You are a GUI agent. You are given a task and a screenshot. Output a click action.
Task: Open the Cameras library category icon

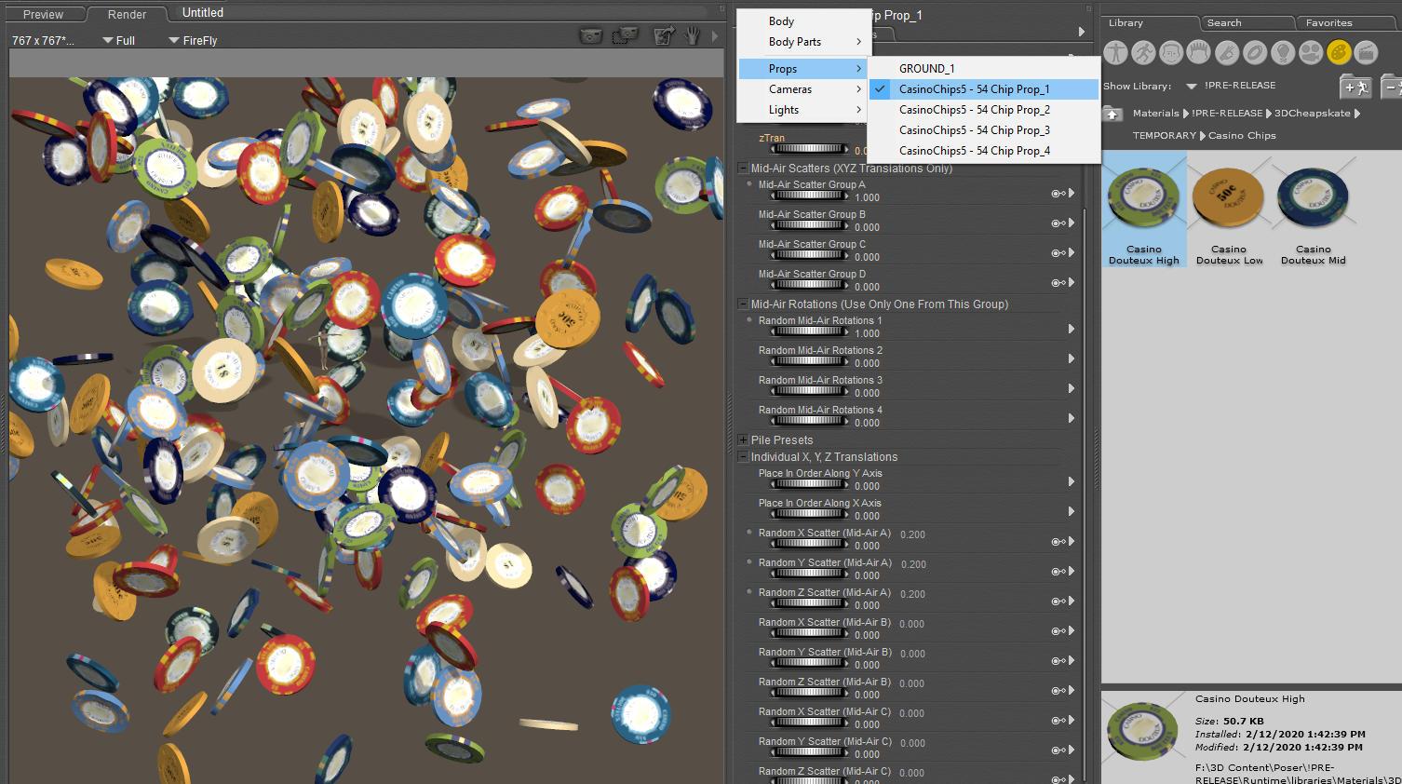point(1311,53)
